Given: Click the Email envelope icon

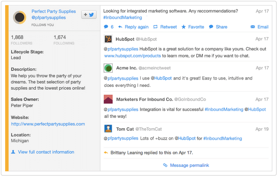Looking at the screenshot, I should click(253, 27).
